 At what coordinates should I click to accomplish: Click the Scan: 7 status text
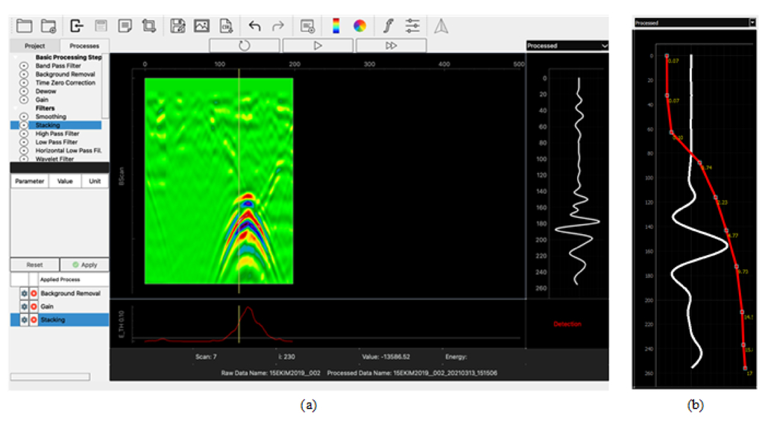click(x=206, y=356)
